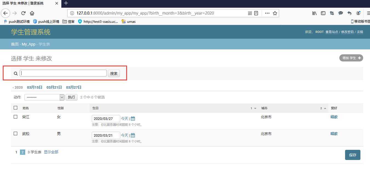Toggle the select-all header checkbox
Image resolution: width=370 pixels, height=180 pixels.
[x=16, y=108]
